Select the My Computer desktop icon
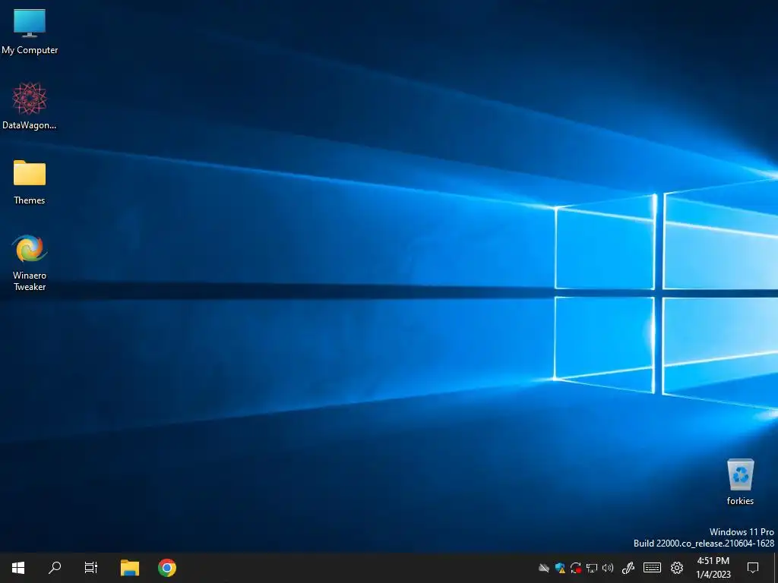Viewport: 778px width, 583px height. [30, 31]
